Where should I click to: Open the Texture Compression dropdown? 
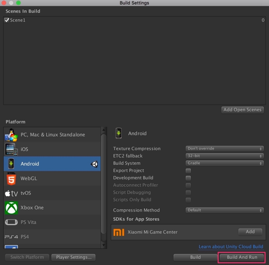(225, 149)
